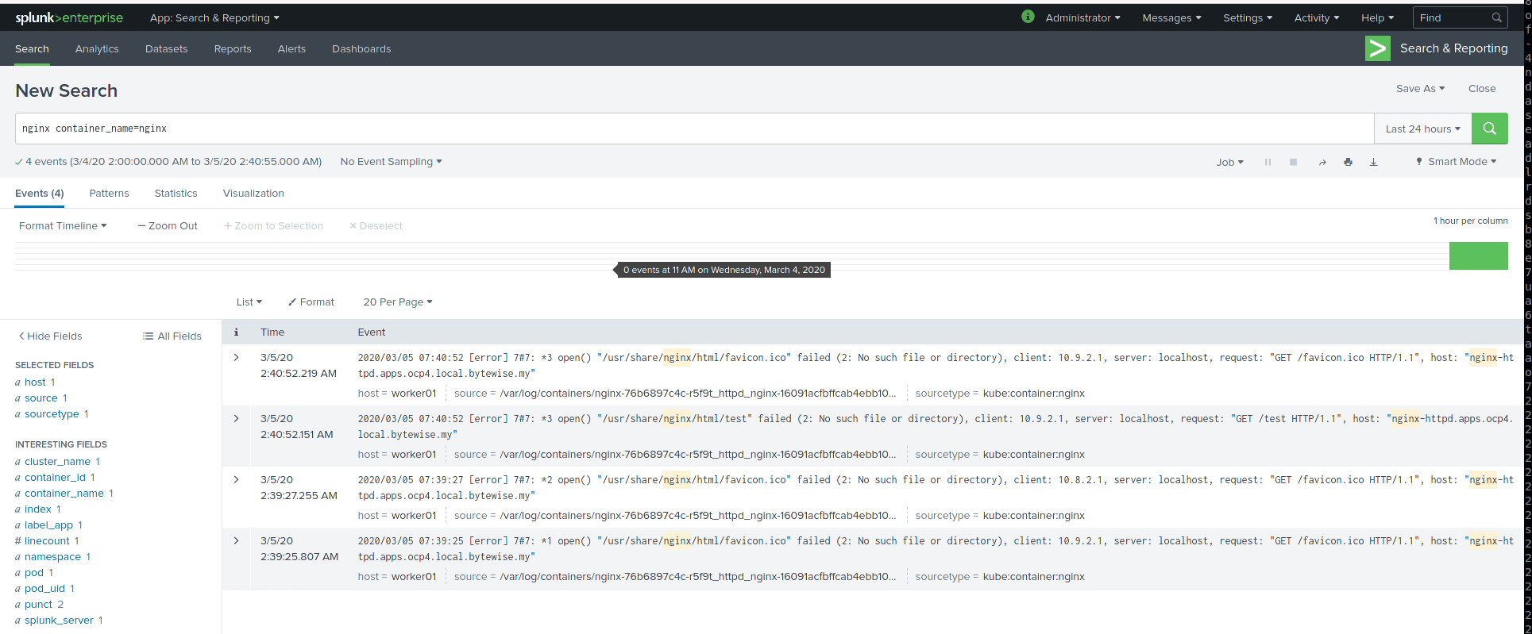Open the Smart Mode dropdown

point(1456,162)
